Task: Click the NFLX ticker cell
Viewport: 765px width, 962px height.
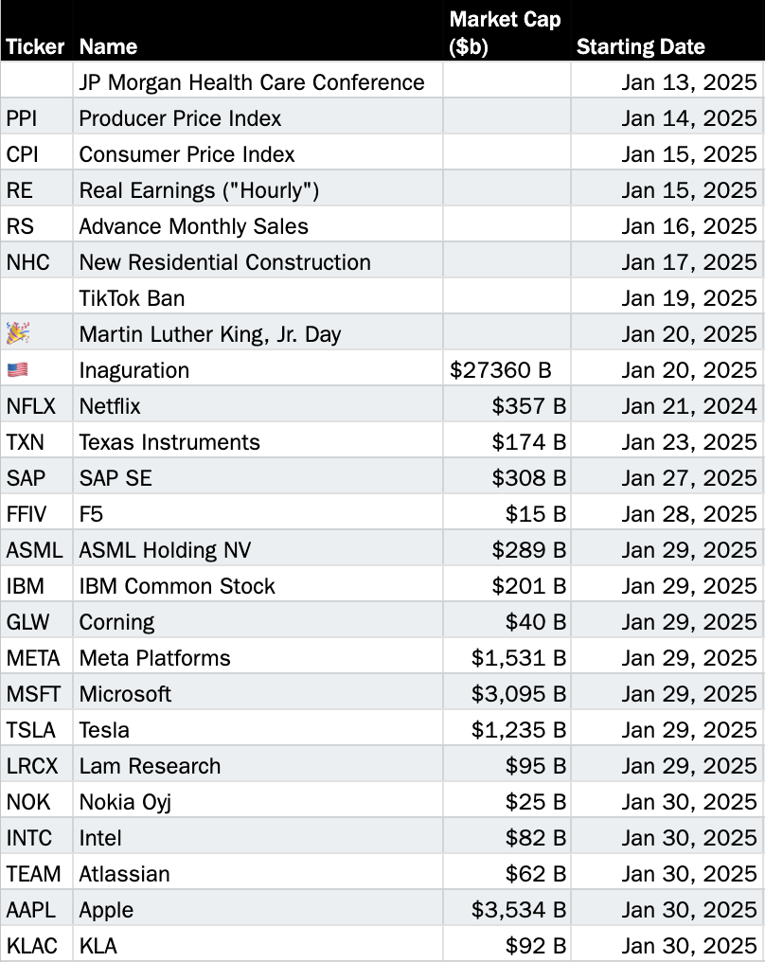Action: click(x=31, y=406)
